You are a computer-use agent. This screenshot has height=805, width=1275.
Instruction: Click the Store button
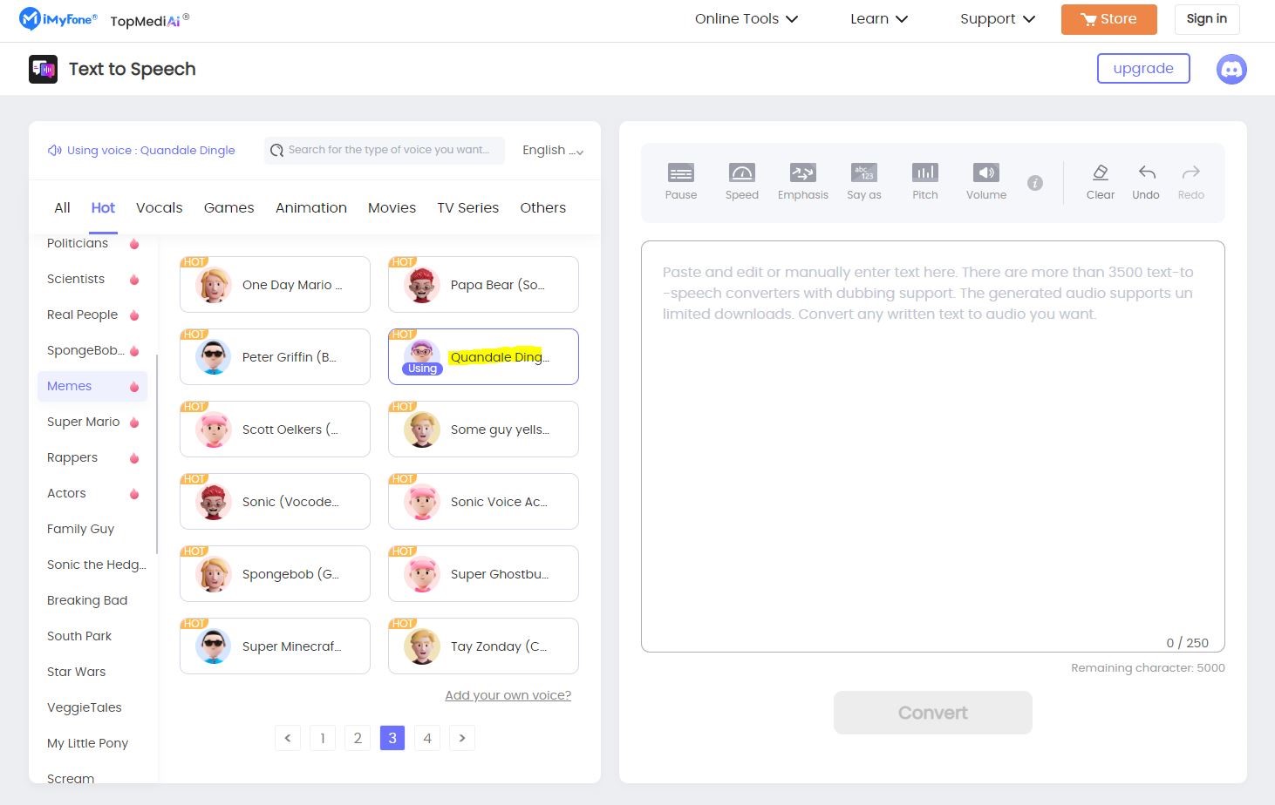pos(1108,19)
